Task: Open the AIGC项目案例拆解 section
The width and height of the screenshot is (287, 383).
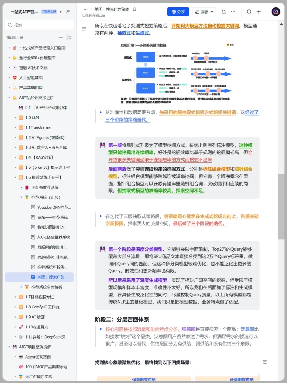Action: click(35, 347)
